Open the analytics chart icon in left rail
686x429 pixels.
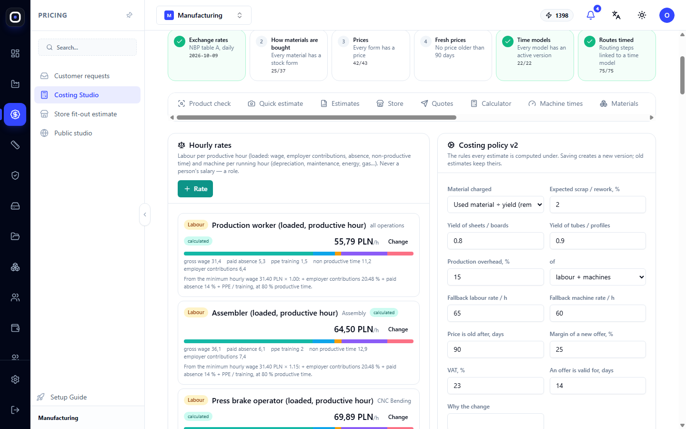tap(15, 84)
